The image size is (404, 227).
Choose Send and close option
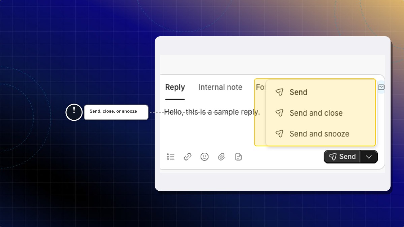(x=321, y=113)
